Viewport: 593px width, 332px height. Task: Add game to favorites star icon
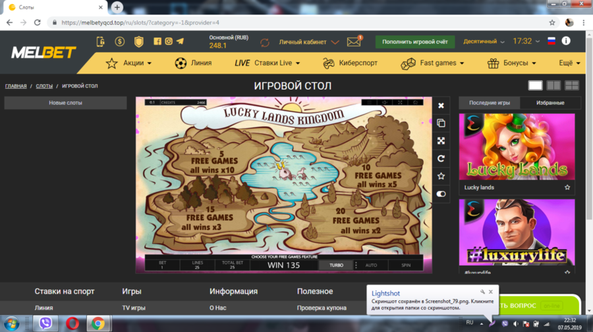pyautogui.click(x=441, y=176)
